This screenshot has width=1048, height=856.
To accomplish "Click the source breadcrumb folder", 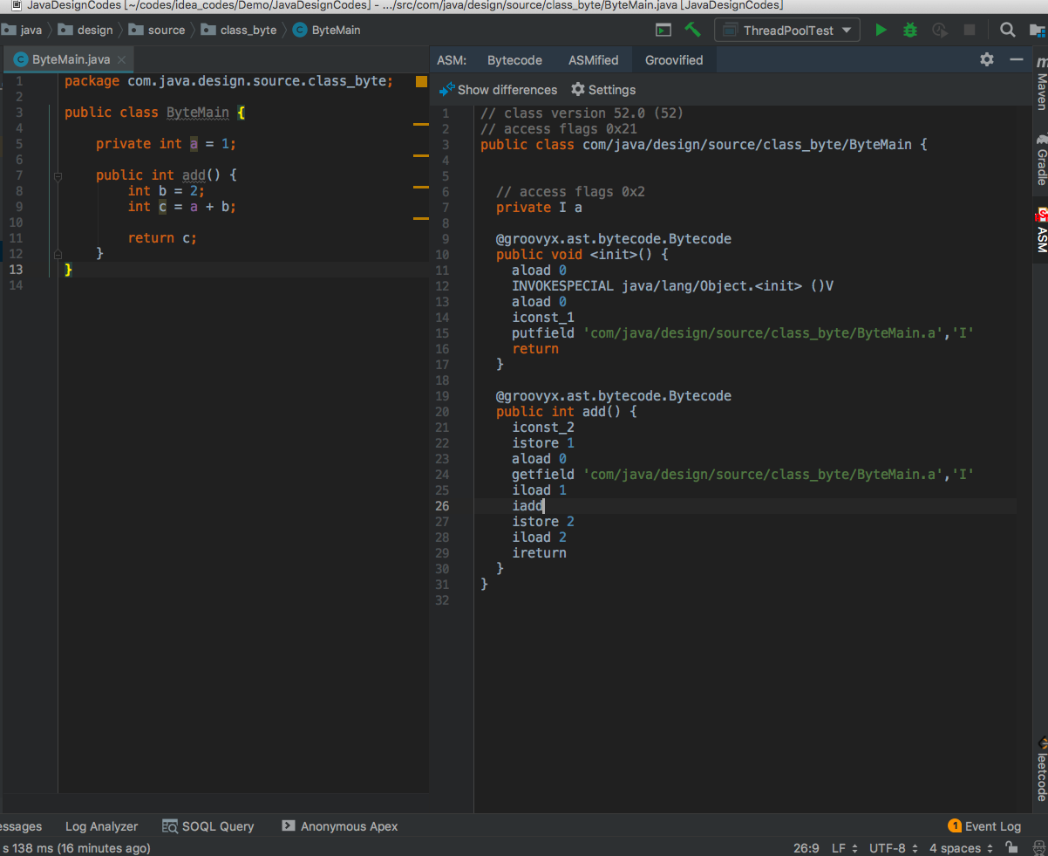I will pyautogui.click(x=157, y=30).
